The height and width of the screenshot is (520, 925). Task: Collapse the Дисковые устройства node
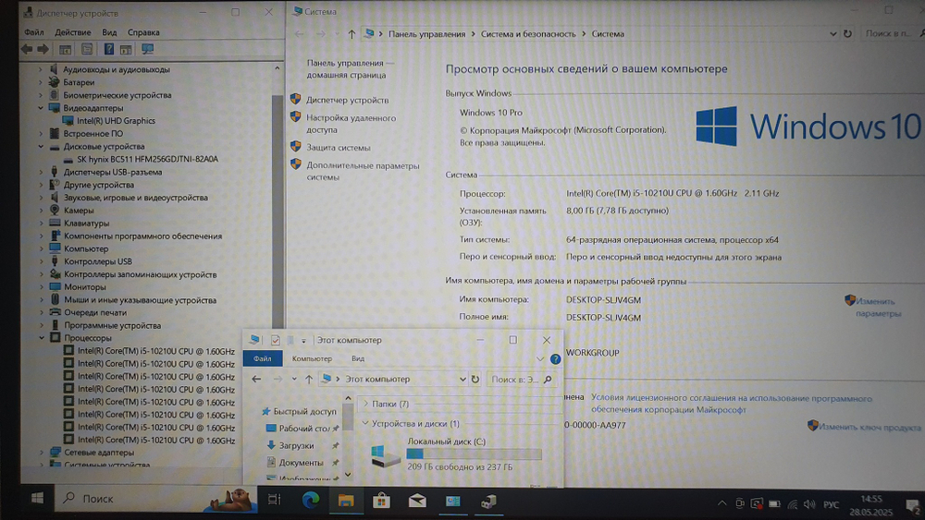tap(41, 146)
